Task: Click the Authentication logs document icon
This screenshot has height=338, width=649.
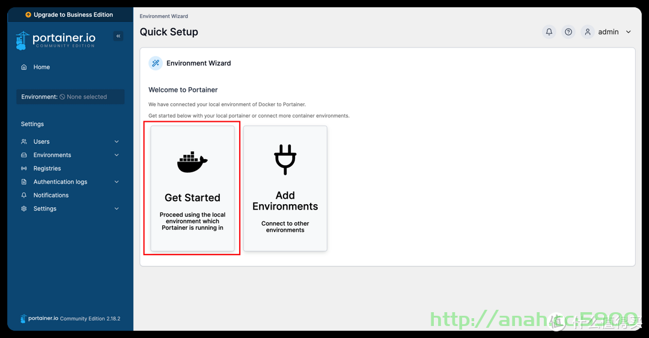Action: tap(24, 182)
